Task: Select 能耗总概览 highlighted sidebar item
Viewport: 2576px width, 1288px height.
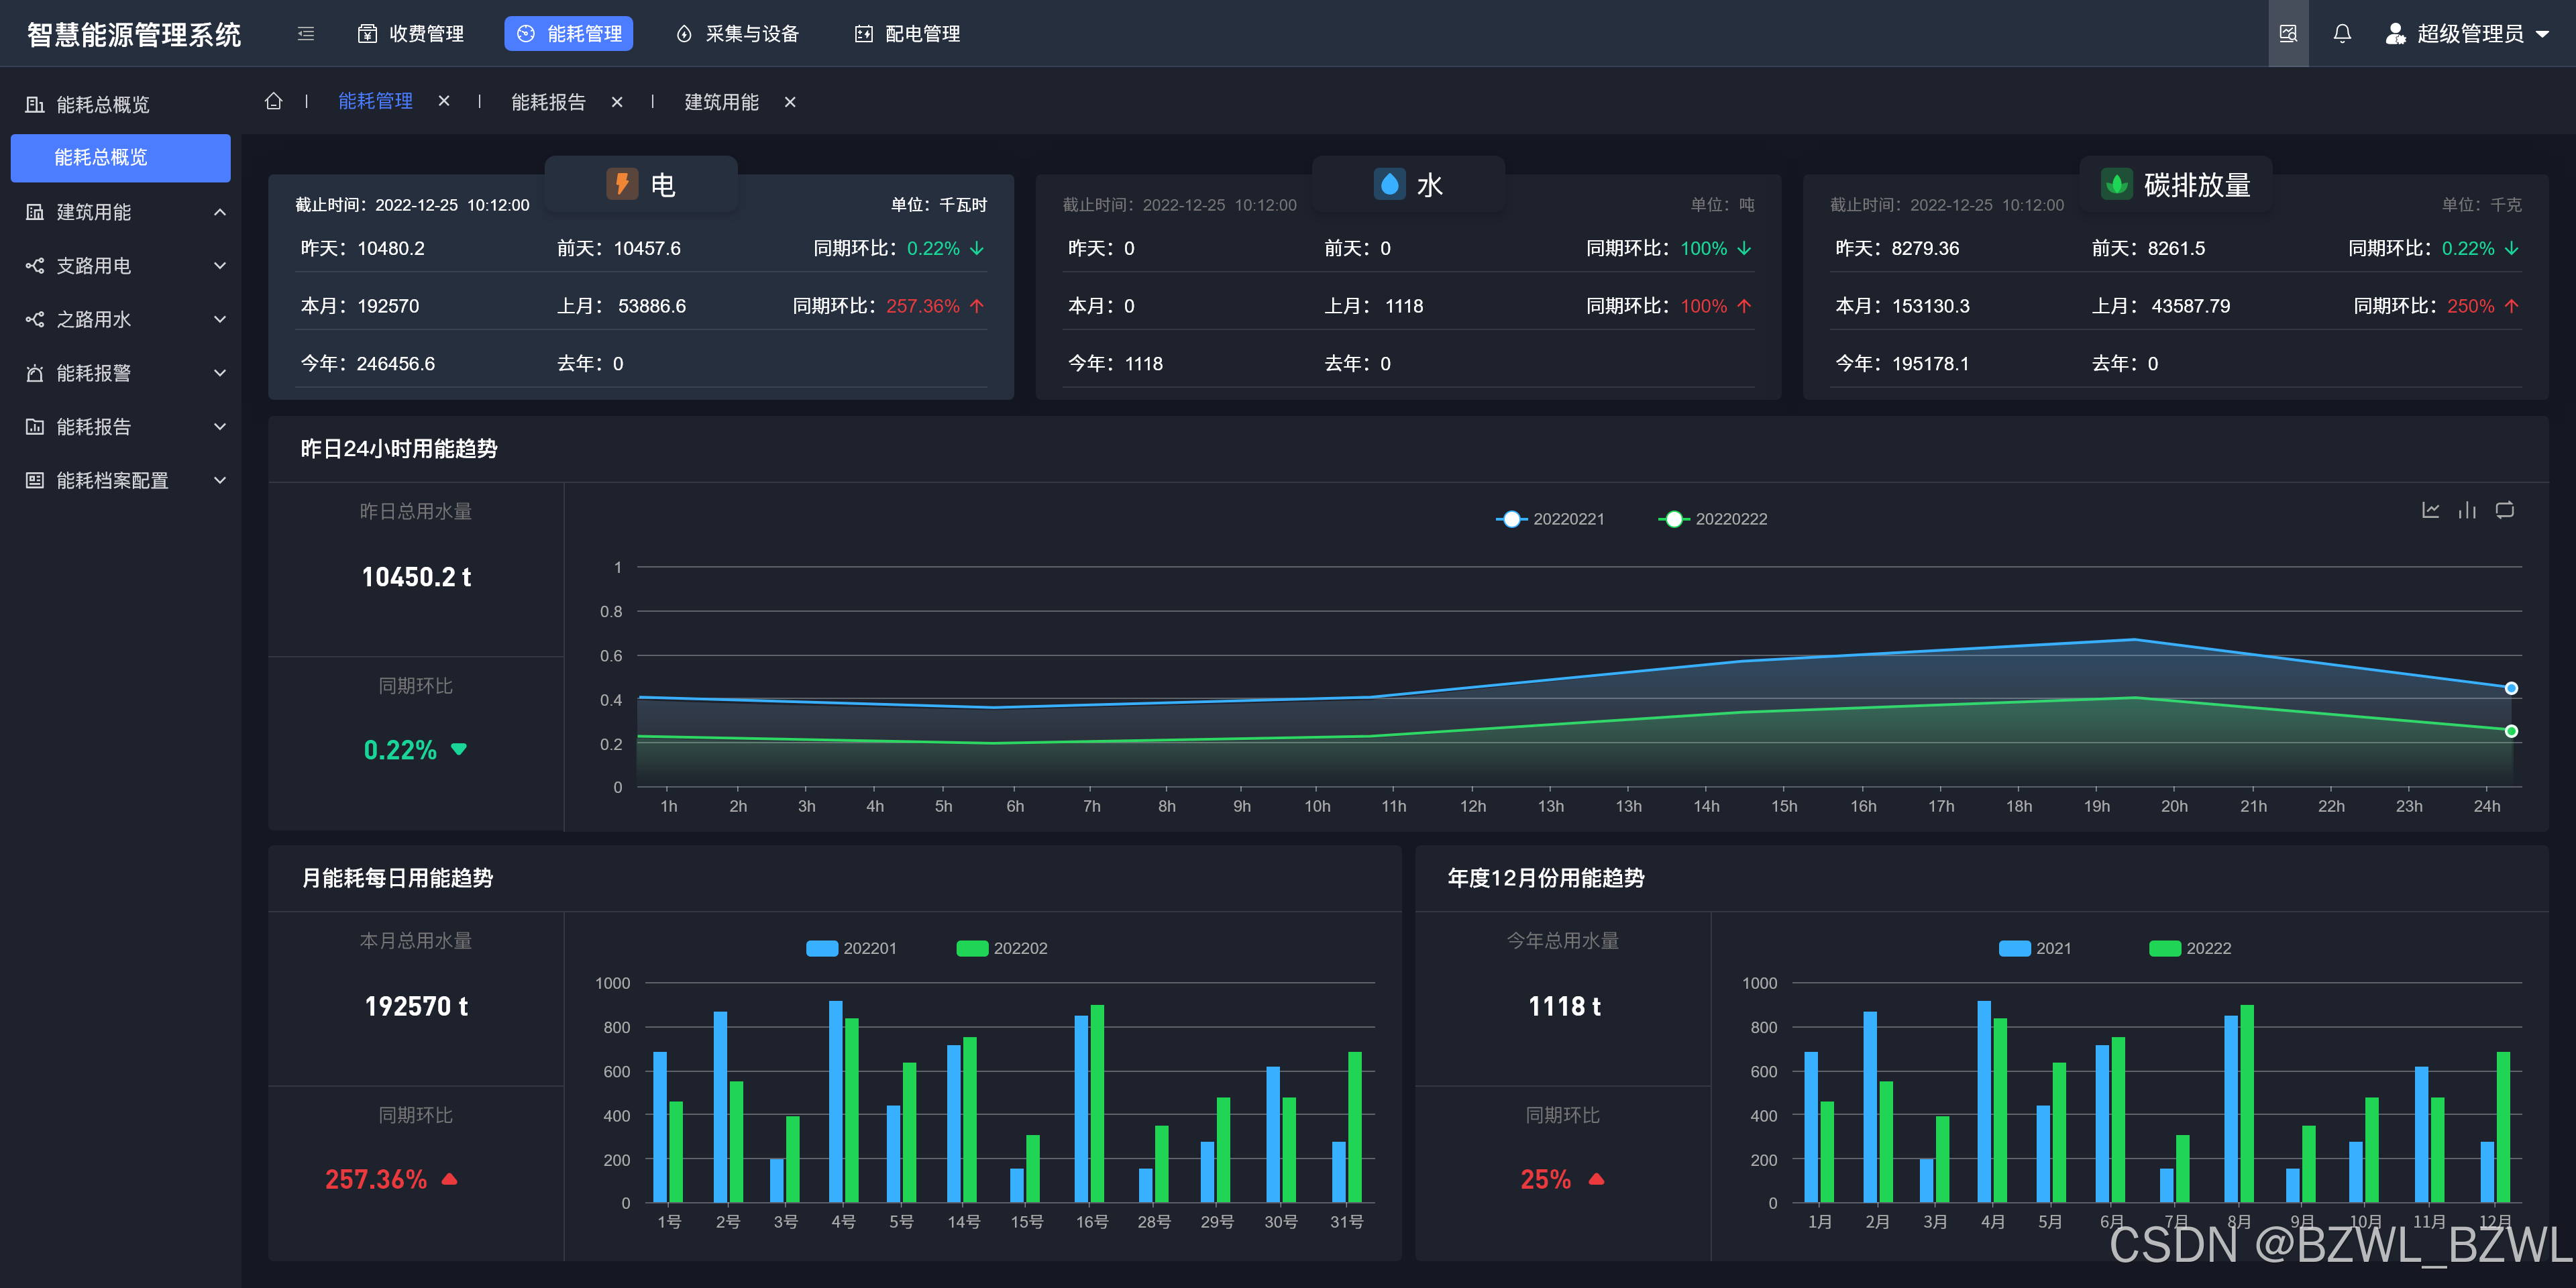Action: (x=120, y=158)
